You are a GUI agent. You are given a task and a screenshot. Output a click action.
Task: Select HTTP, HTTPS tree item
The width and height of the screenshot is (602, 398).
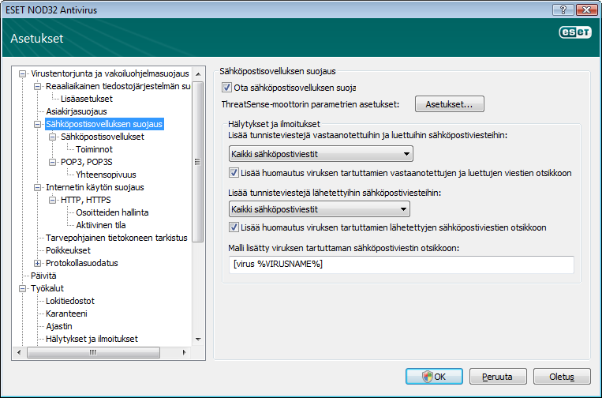click(86, 200)
